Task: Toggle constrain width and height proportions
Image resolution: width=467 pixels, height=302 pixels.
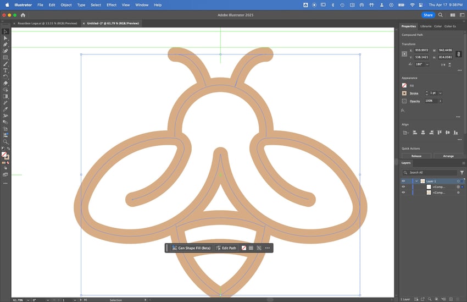Action: (x=459, y=54)
